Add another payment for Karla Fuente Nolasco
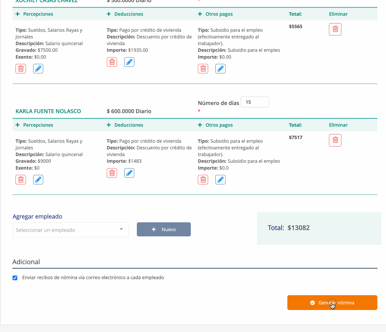Image resolution: width=386 pixels, height=332 pixels. point(215,125)
